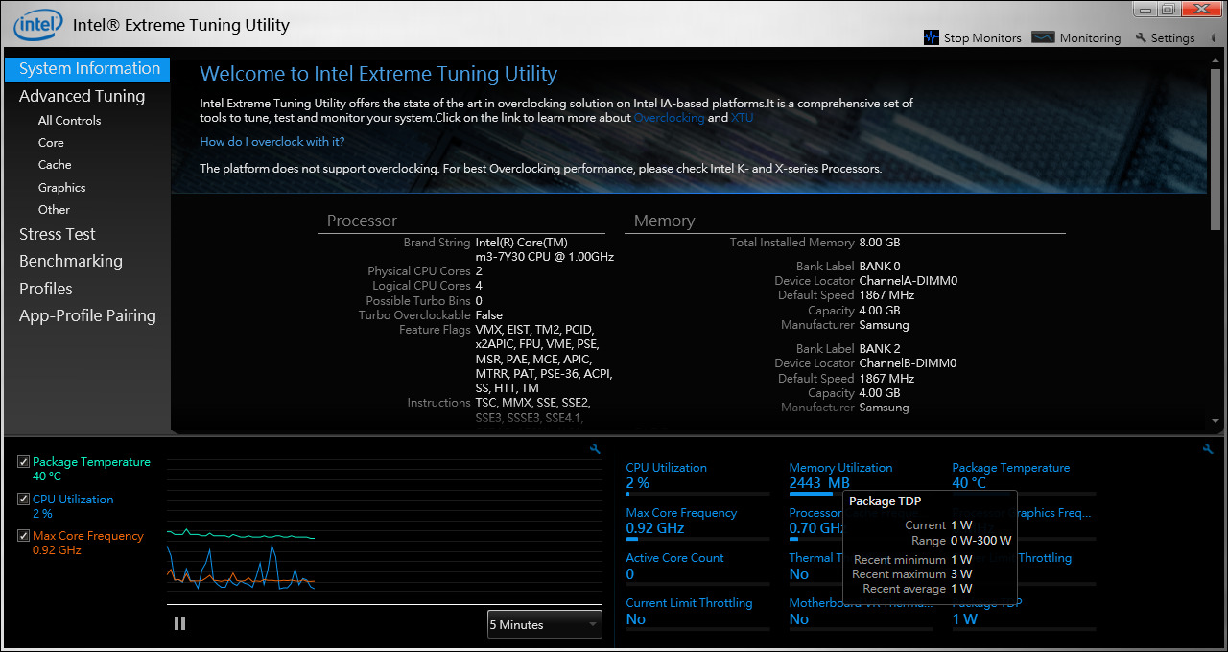
Task: Click Monitoring button label
Action: point(1090,38)
